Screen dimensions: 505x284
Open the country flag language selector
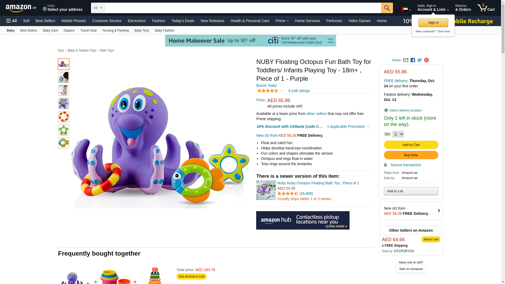pyautogui.click(x=406, y=9)
